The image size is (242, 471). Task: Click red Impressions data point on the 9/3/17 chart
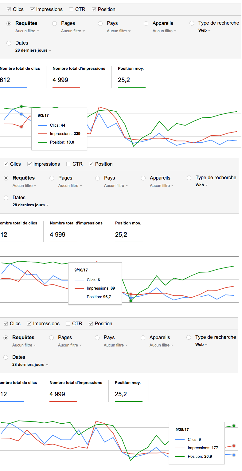click(x=21, y=127)
